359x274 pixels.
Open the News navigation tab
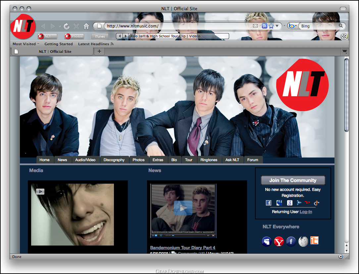(x=62, y=160)
